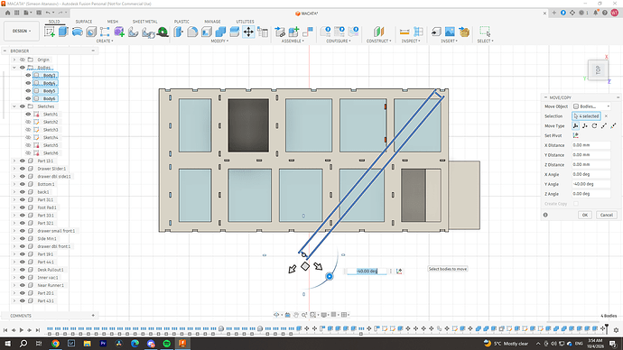The image size is (623, 350).
Task: Click OK in Move/Copy dialog
Action: (585, 215)
